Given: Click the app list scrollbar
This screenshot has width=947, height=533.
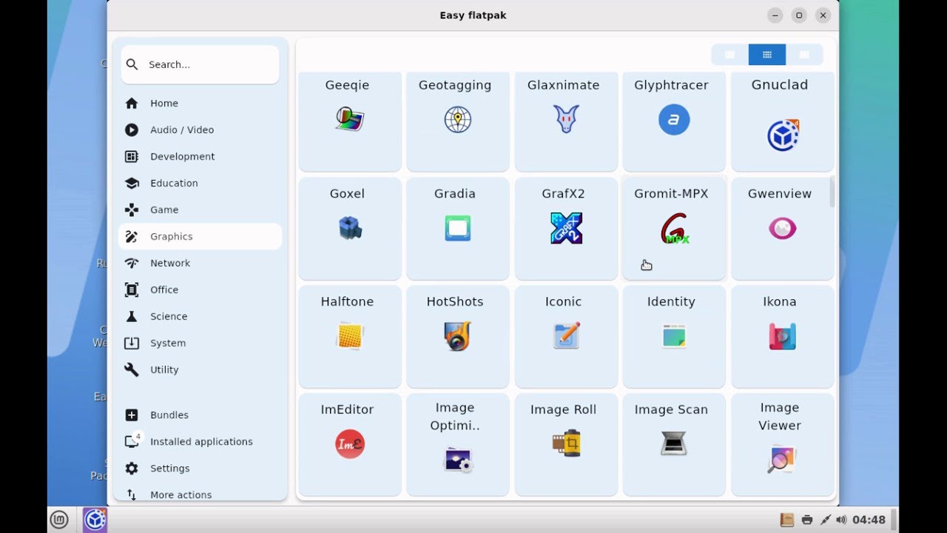Looking at the screenshot, I should click(832, 191).
